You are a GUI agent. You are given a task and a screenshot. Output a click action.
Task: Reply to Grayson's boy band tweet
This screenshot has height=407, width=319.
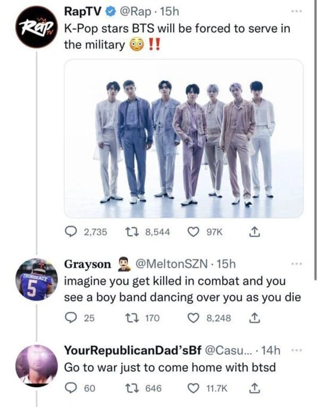coord(71,318)
